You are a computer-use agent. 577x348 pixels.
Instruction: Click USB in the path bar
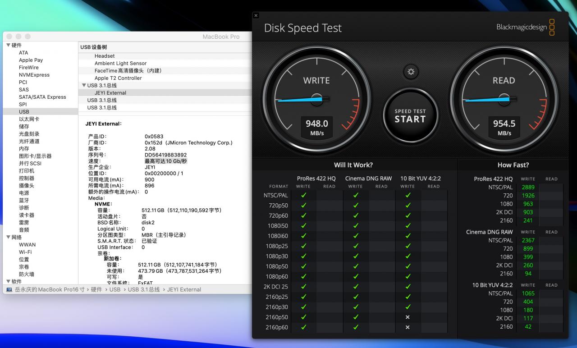(x=115, y=289)
